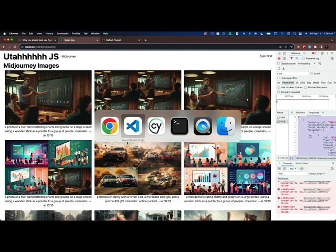Viewport: 336px width, 252px height.
Task: Enable the Preserve log checkbox
Action: 303,58
